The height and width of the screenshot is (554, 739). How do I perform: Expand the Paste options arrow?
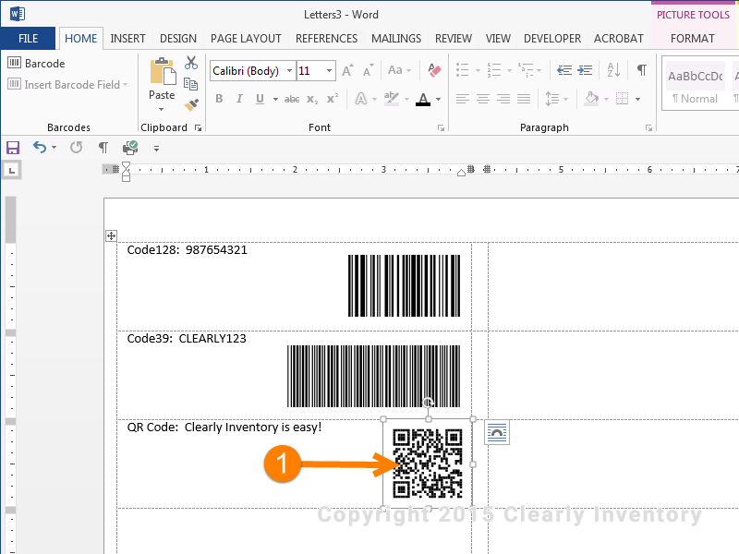tap(162, 109)
